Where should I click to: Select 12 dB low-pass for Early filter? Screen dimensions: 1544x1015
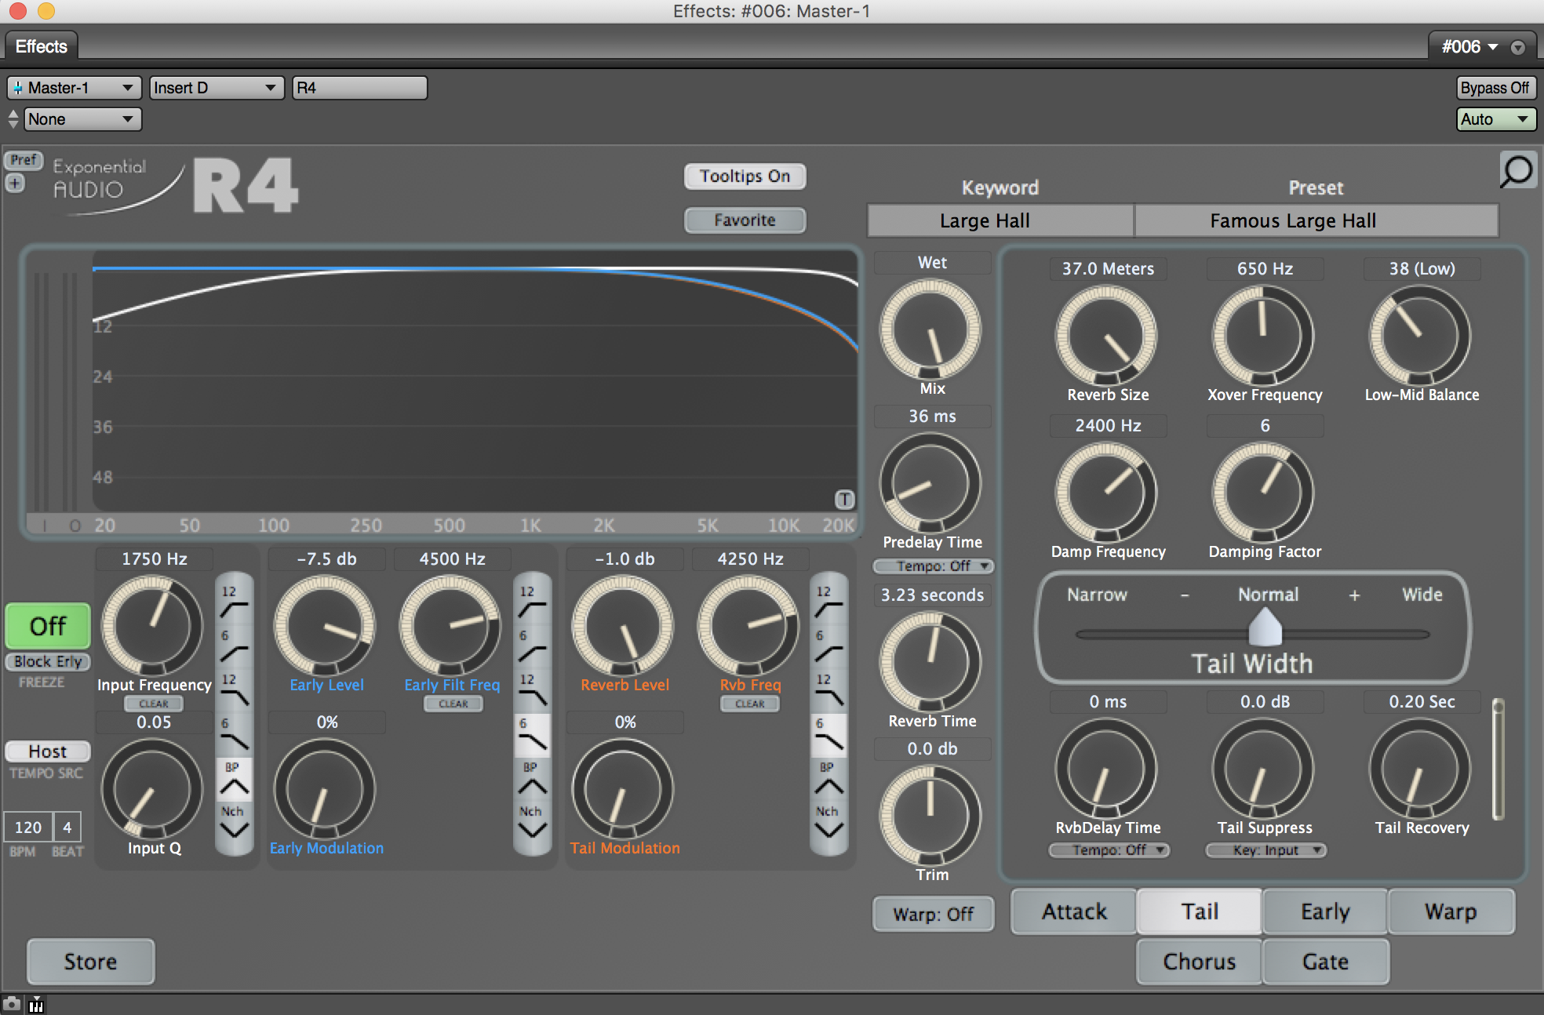tap(532, 690)
